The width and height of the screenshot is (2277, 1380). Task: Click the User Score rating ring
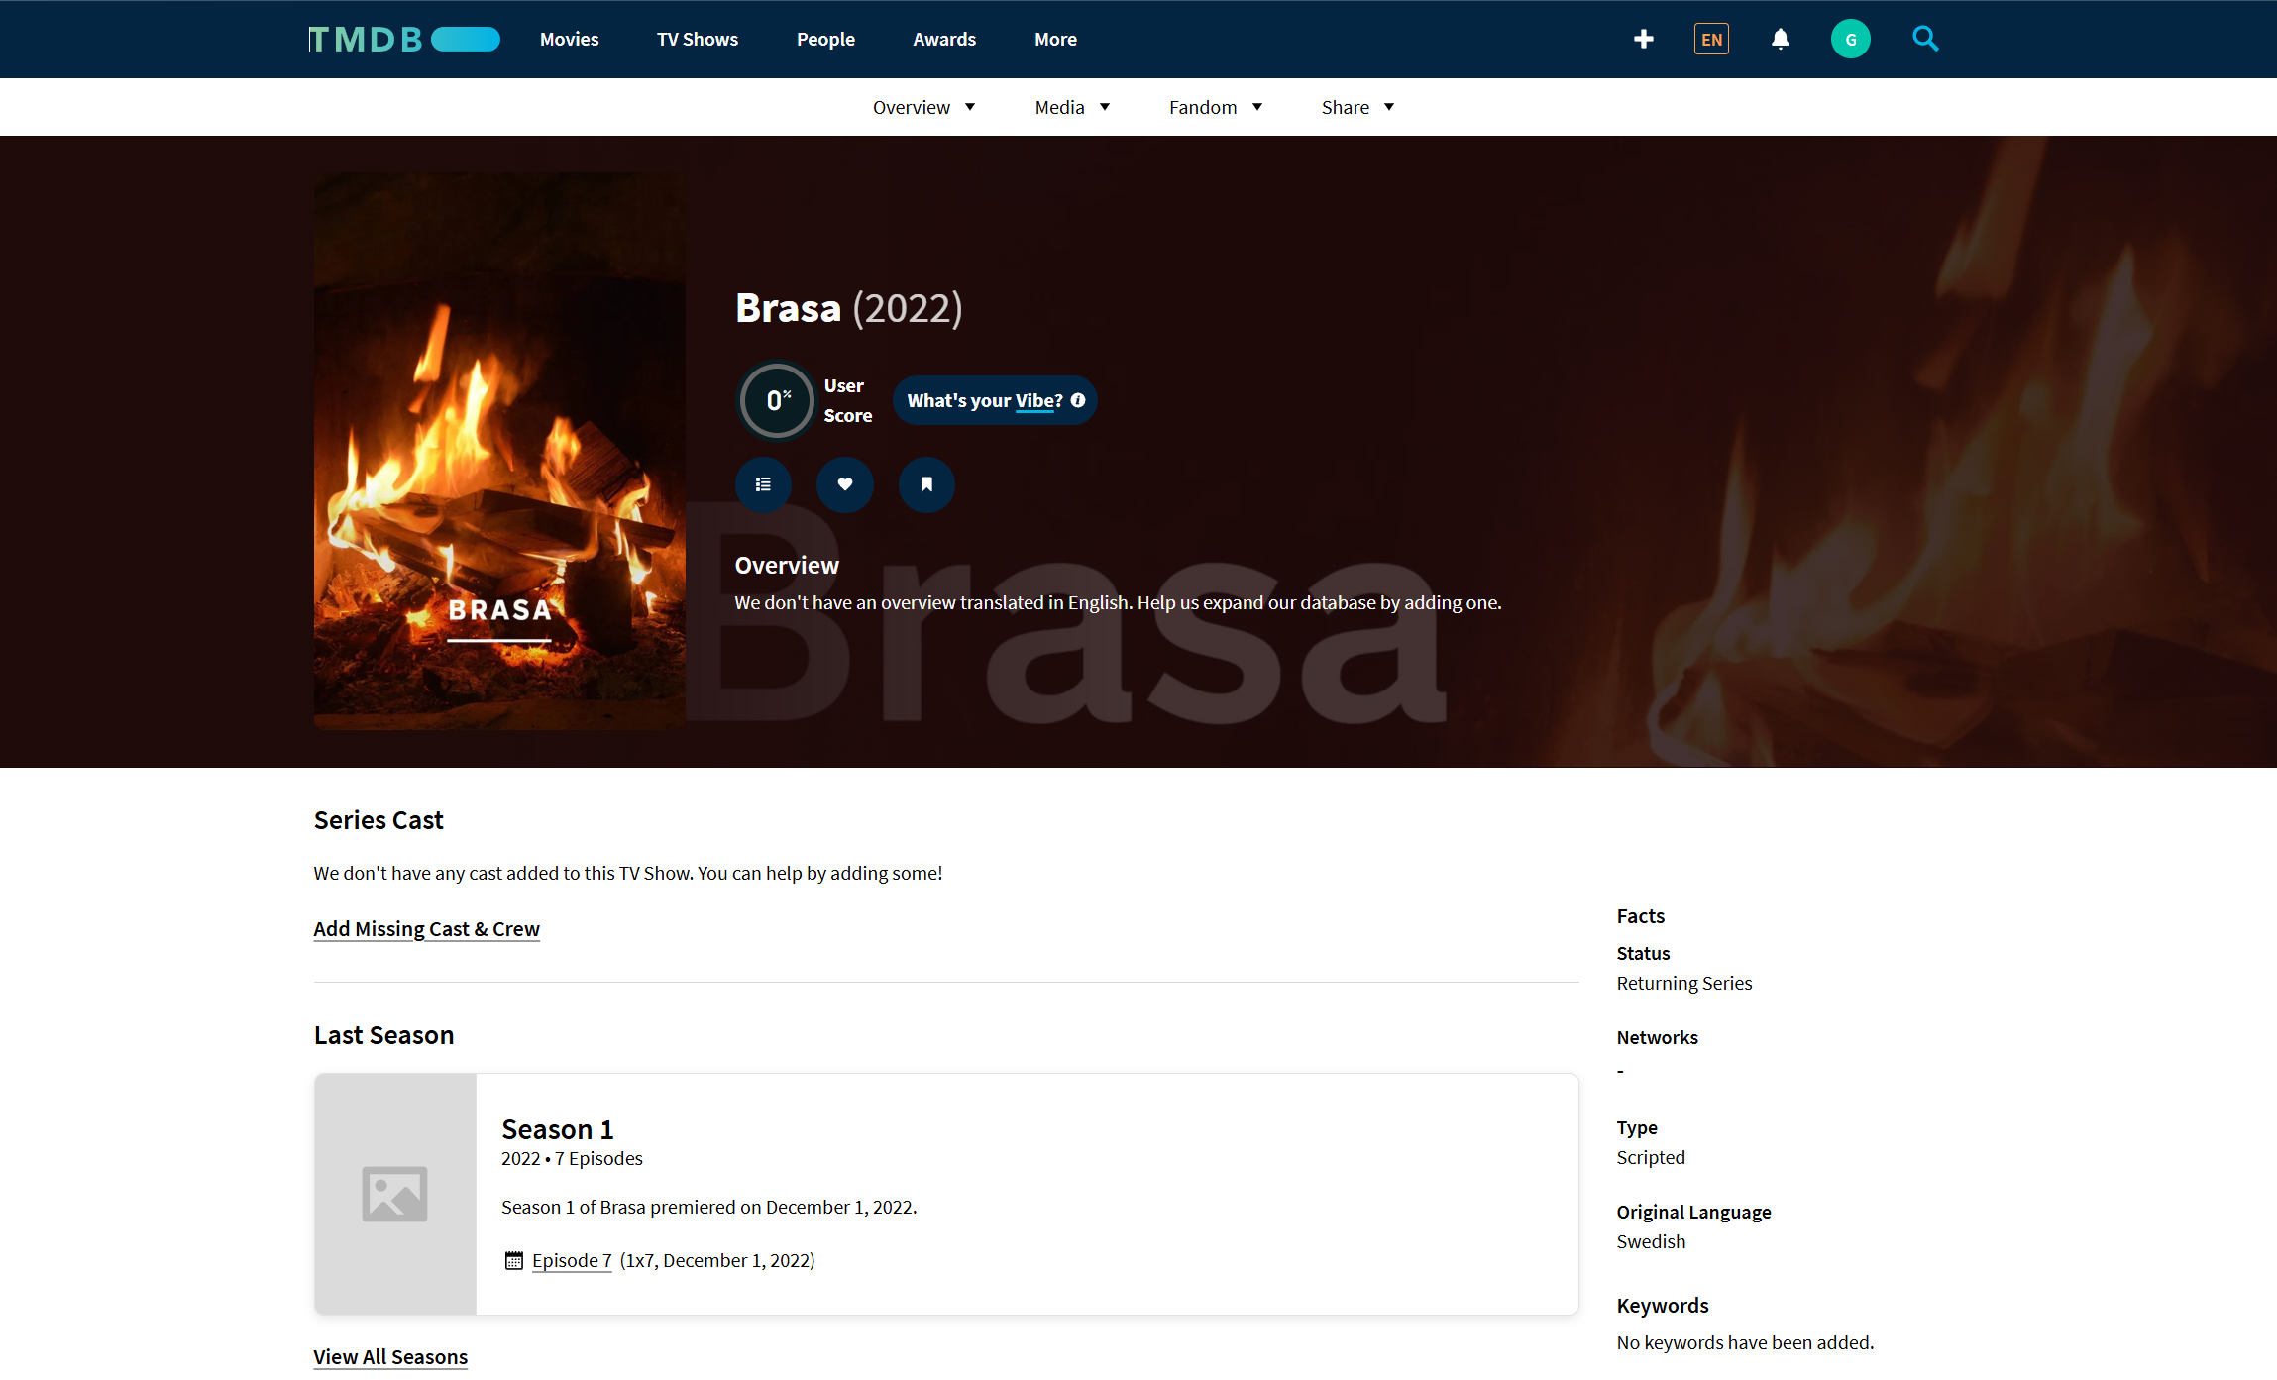777,400
